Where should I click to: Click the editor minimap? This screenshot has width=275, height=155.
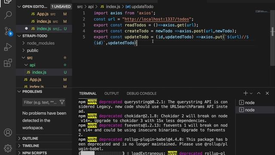point(262,12)
